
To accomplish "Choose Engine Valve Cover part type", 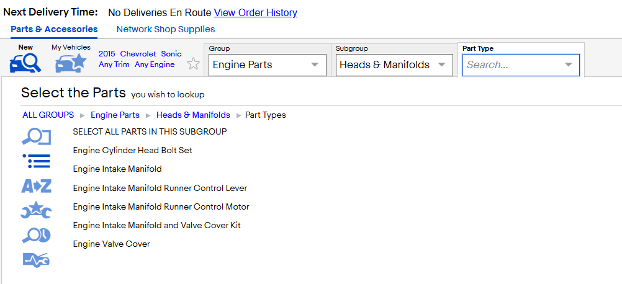I will click(112, 244).
